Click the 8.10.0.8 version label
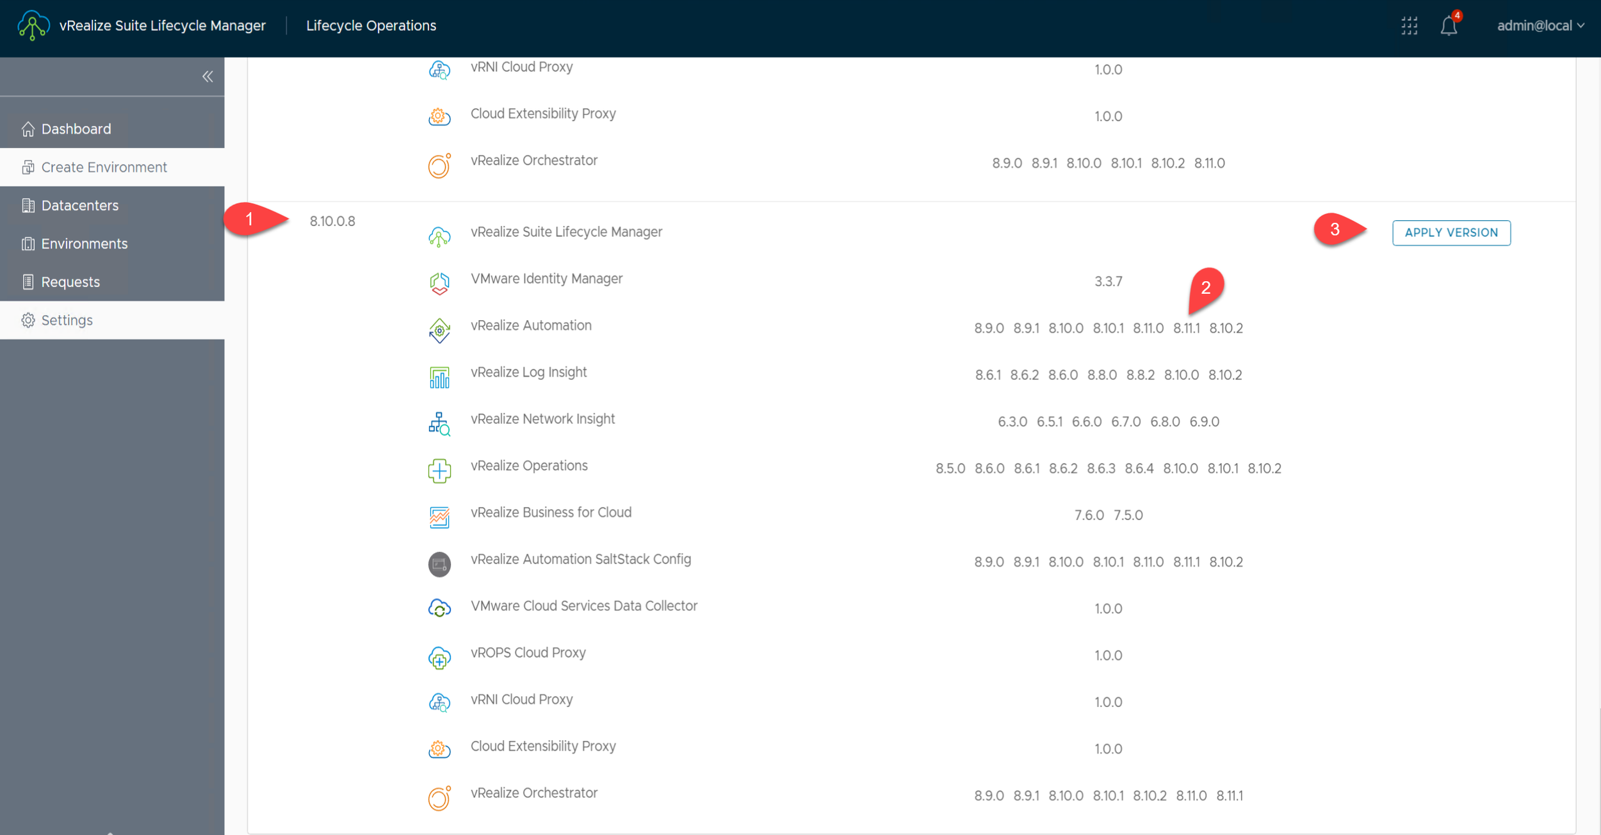This screenshot has width=1601, height=835. pyautogui.click(x=332, y=221)
